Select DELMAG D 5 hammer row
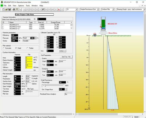This screenshot has height=118, width=146. 36,25
